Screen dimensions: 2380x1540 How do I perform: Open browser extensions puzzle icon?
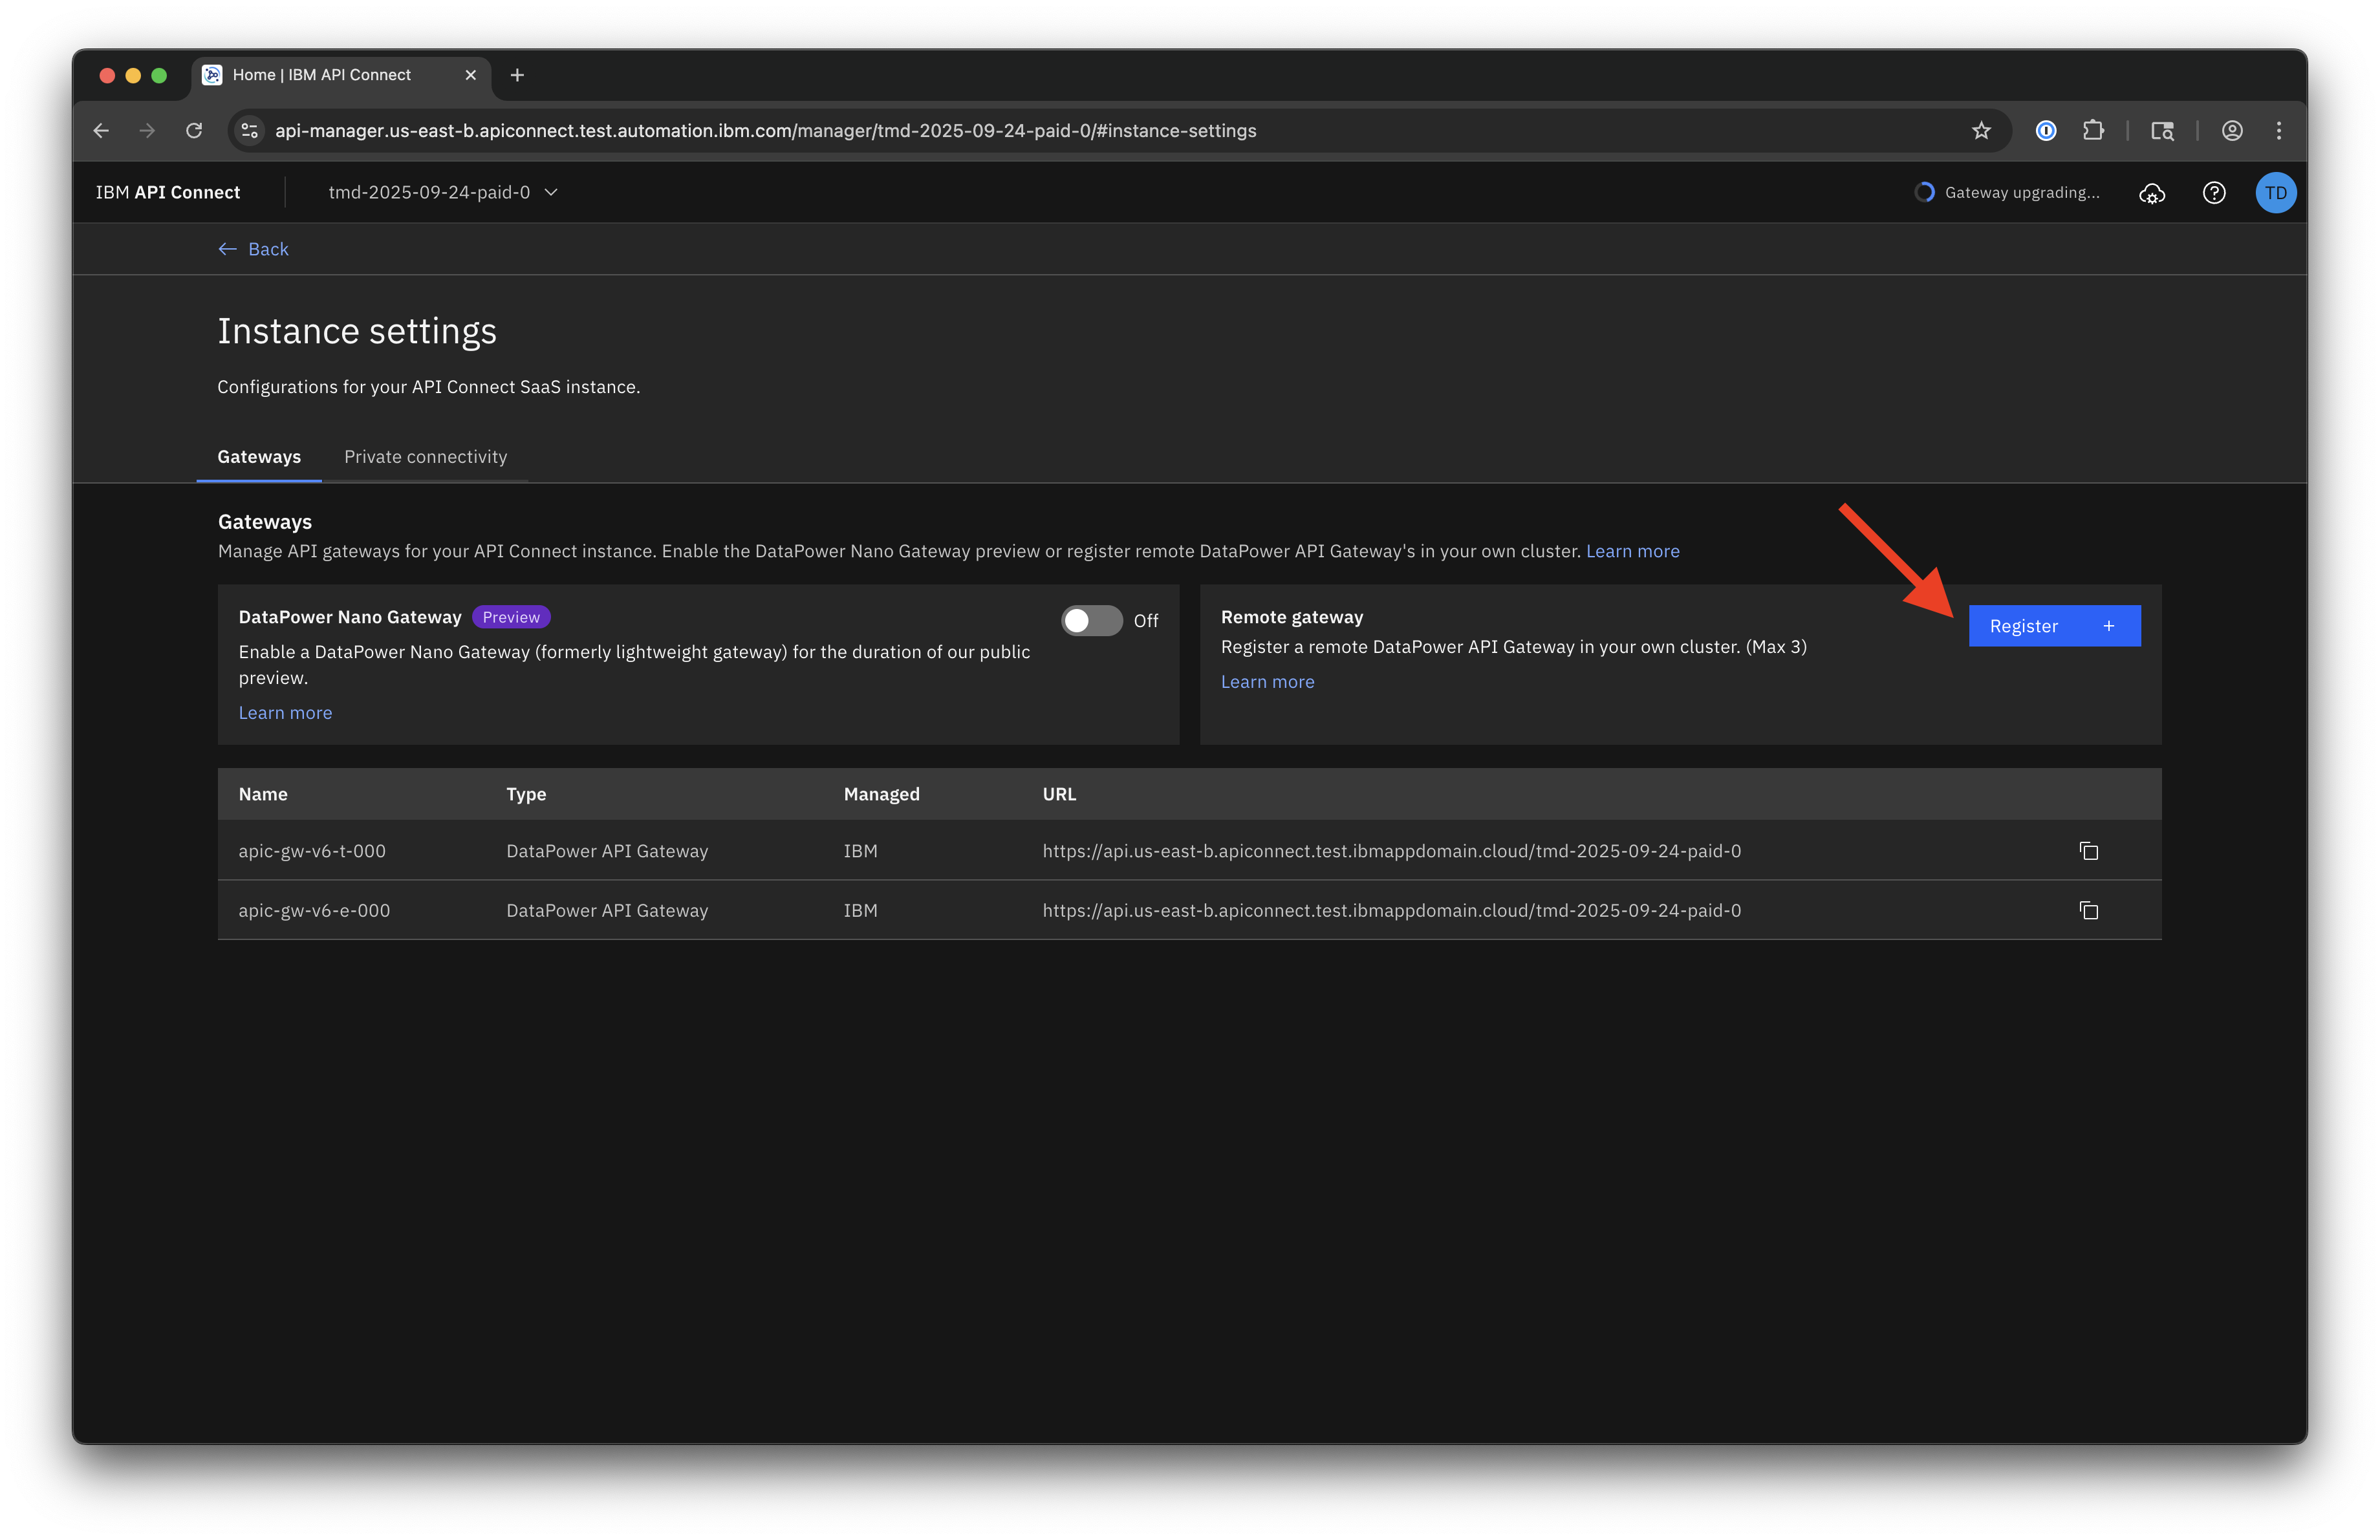[x=2093, y=131]
